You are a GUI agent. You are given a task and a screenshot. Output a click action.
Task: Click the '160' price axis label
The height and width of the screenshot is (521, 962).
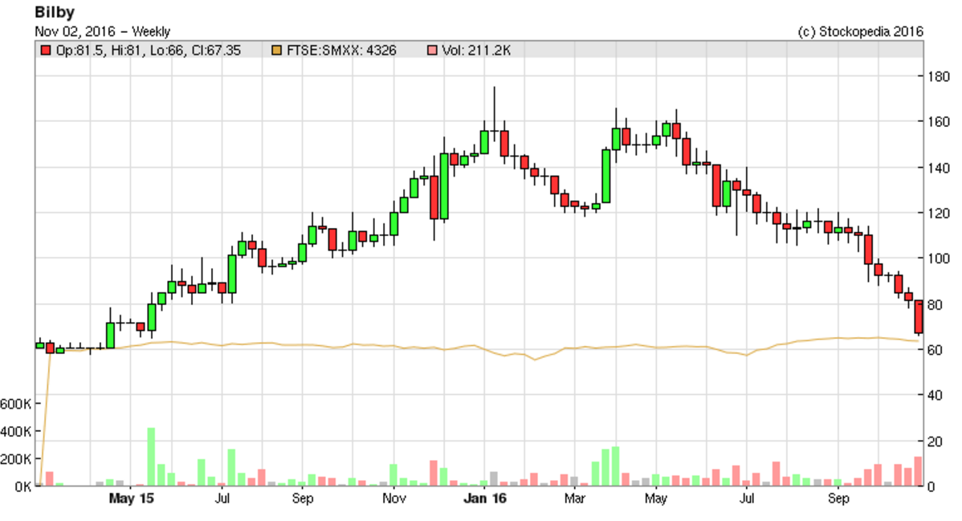[939, 121]
